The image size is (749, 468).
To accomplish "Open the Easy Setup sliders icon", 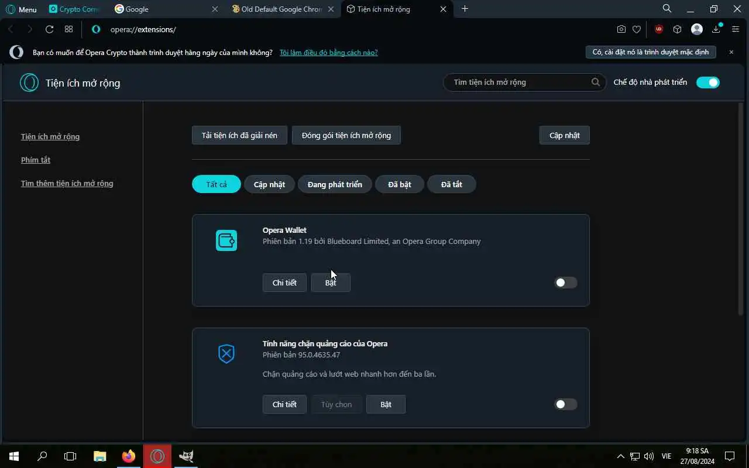I will pos(736,29).
